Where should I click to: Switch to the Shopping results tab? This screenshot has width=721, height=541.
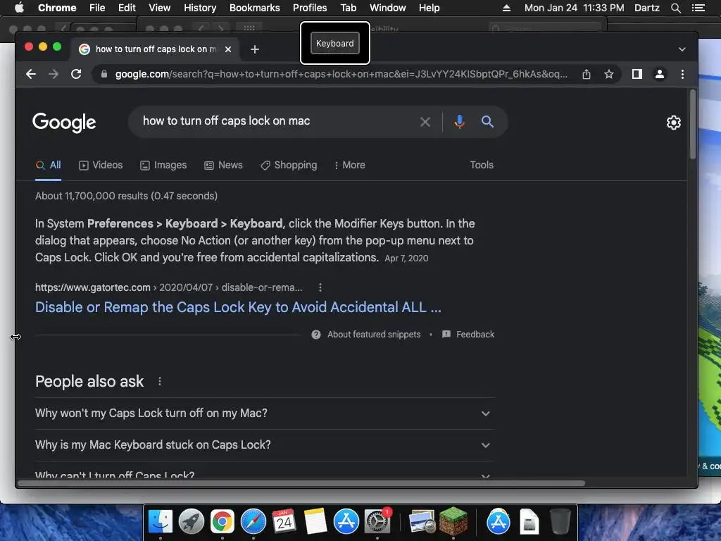289,165
